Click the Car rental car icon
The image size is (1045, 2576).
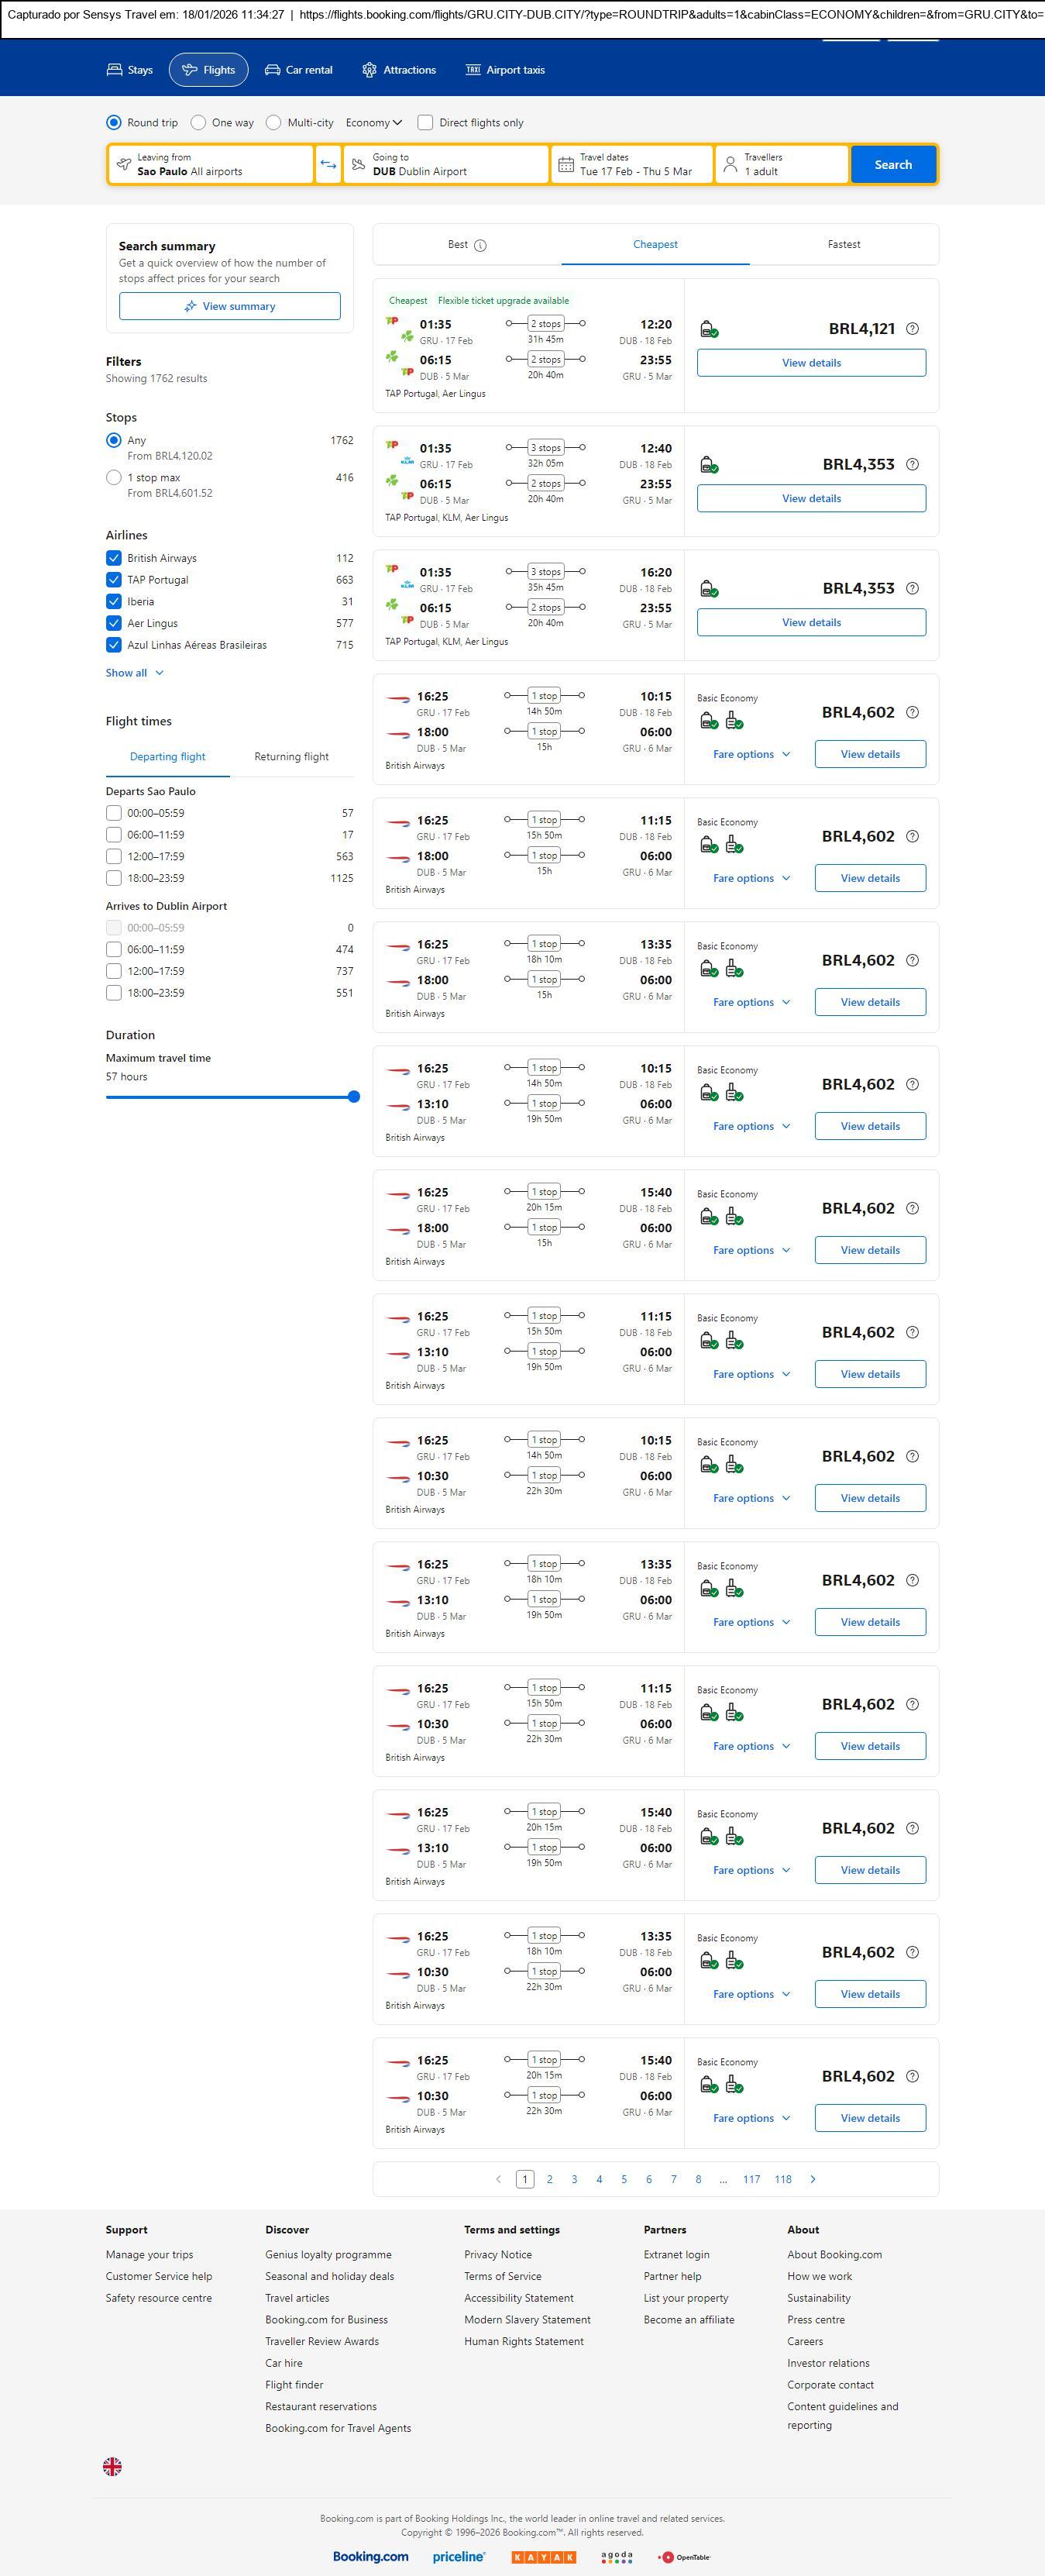pyautogui.click(x=272, y=70)
